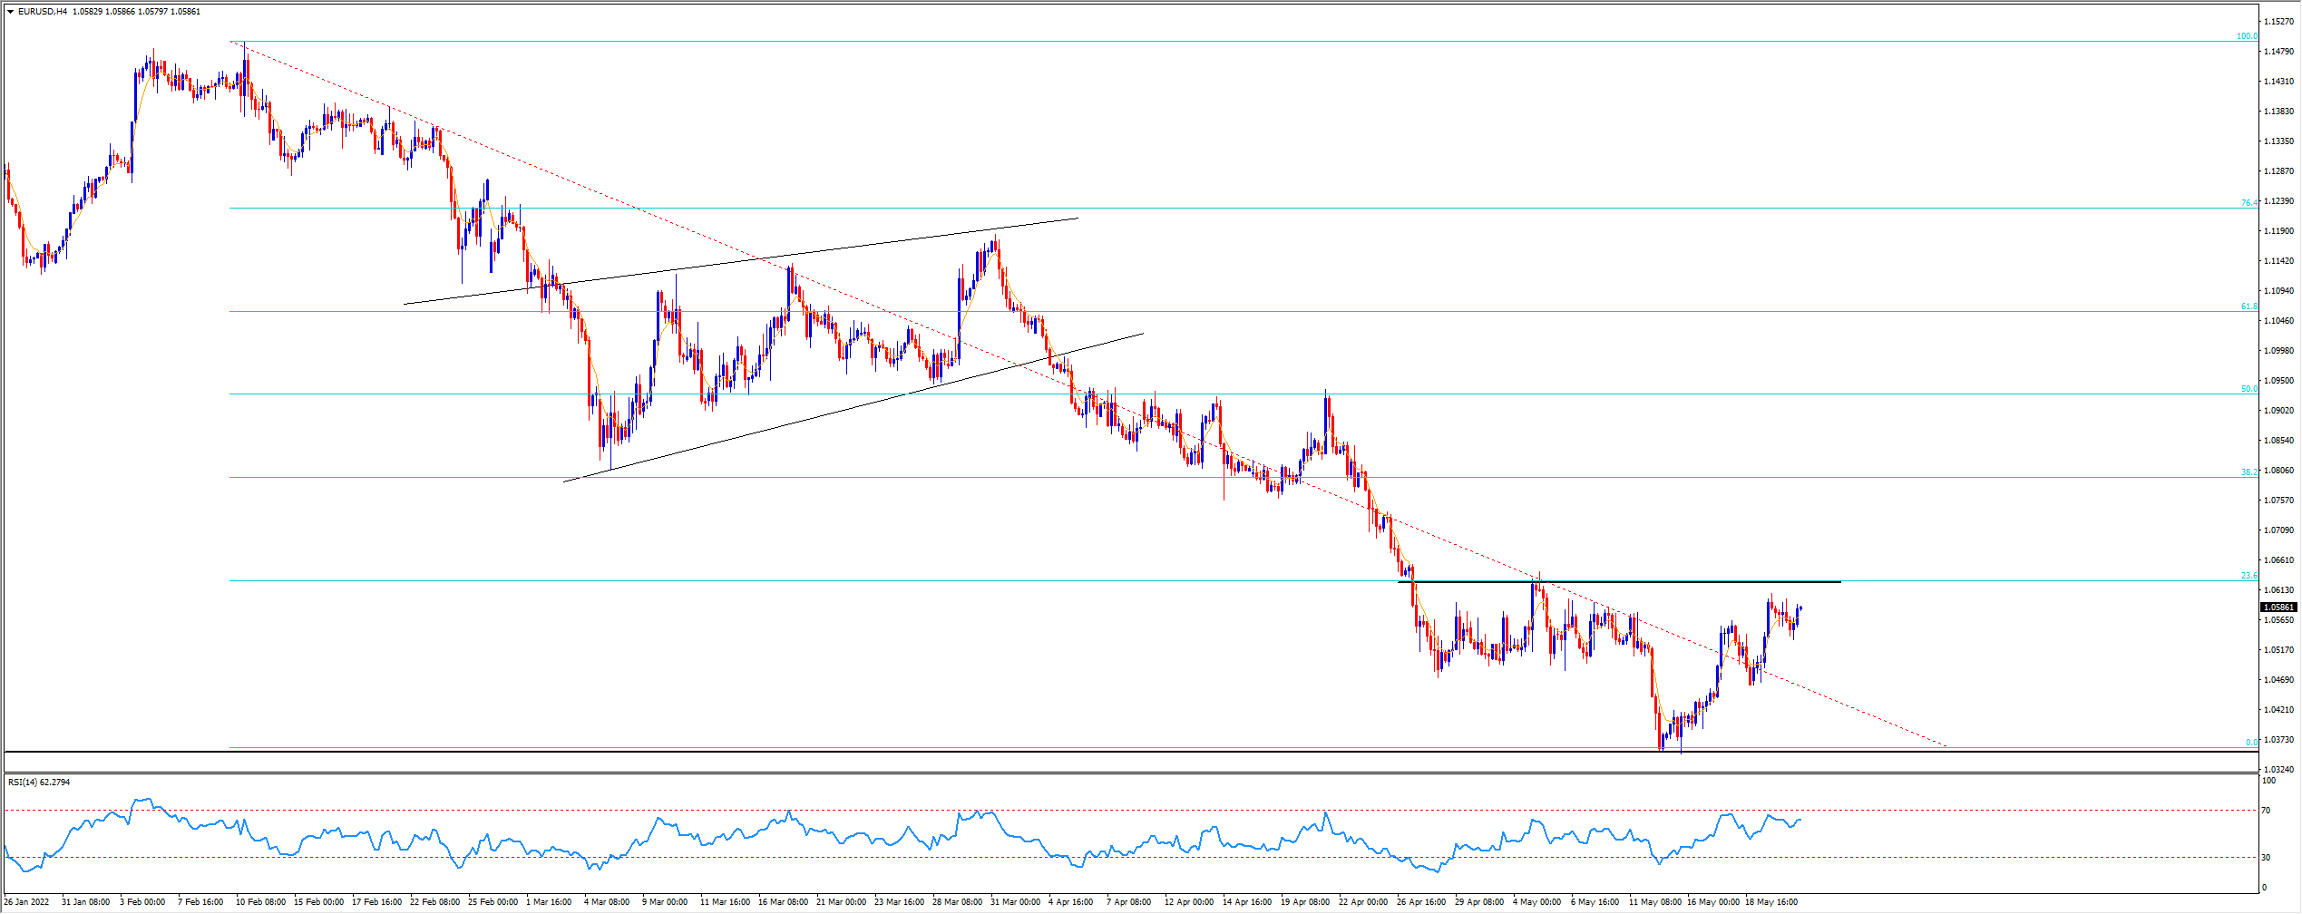The image size is (2302, 914).
Task: Click the 1.15270 price scale label
Action: tap(2278, 22)
